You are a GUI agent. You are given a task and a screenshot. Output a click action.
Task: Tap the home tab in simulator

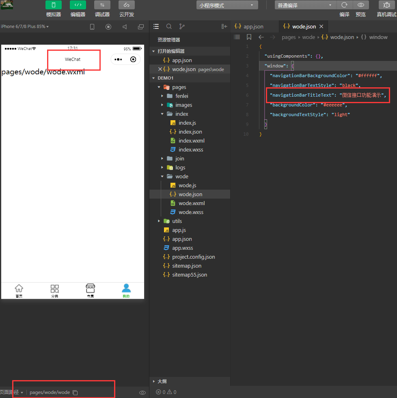(19, 291)
